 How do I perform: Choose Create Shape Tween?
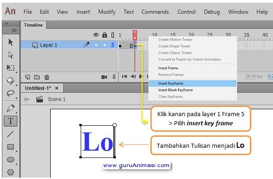(x=193, y=46)
